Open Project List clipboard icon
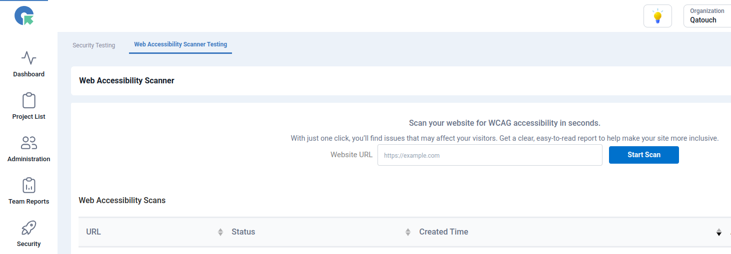Screen dimensions: 731x254 point(28,100)
